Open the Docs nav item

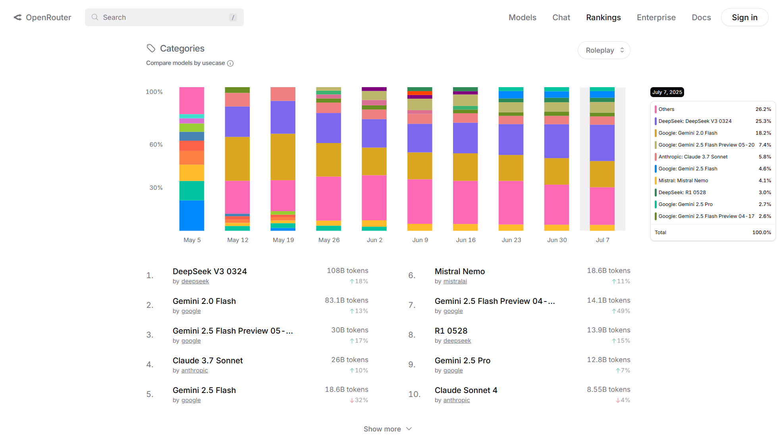tap(701, 17)
